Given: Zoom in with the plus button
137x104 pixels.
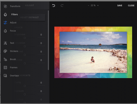Looking at the screenshot, I should (x=98, y=5).
